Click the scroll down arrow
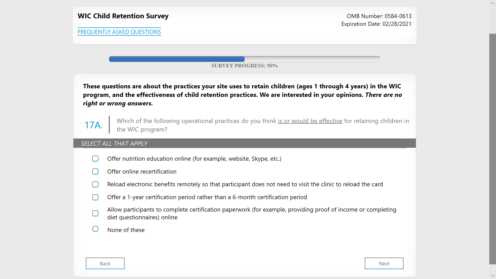 (x=492, y=275)
